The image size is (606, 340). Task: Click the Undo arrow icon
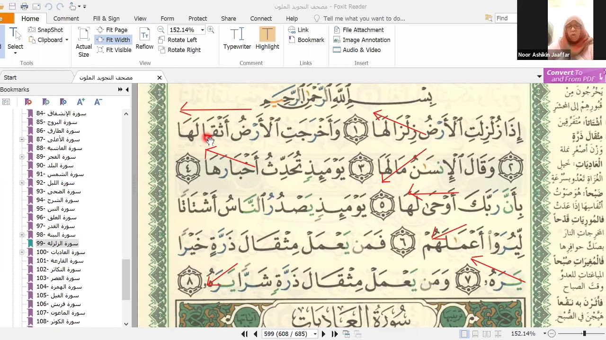pos(48,7)
